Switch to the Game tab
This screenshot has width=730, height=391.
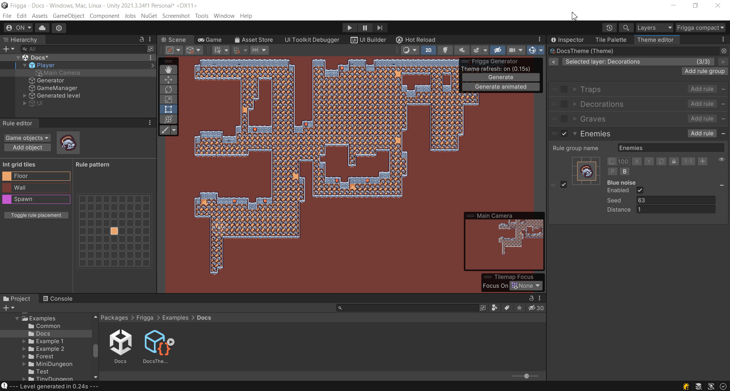209,39
